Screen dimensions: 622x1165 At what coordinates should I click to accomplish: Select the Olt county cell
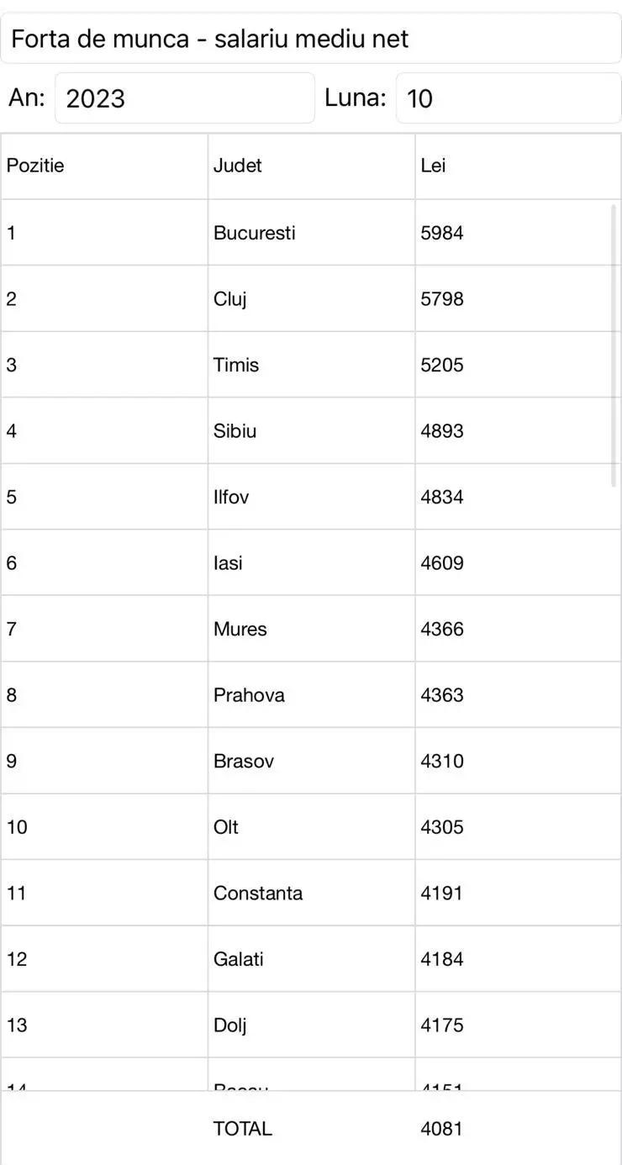tap(226, 827)
